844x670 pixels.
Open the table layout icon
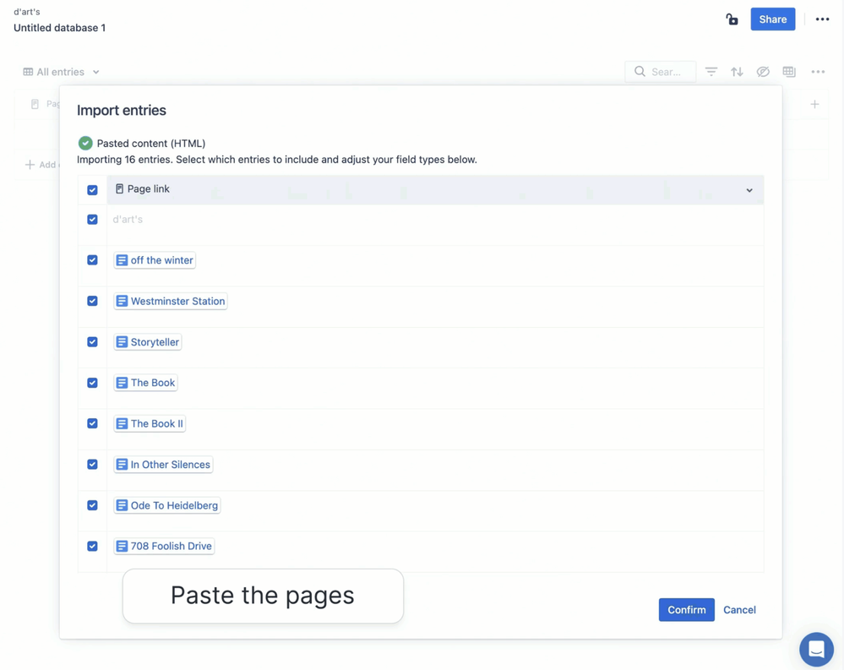[789, 72]
